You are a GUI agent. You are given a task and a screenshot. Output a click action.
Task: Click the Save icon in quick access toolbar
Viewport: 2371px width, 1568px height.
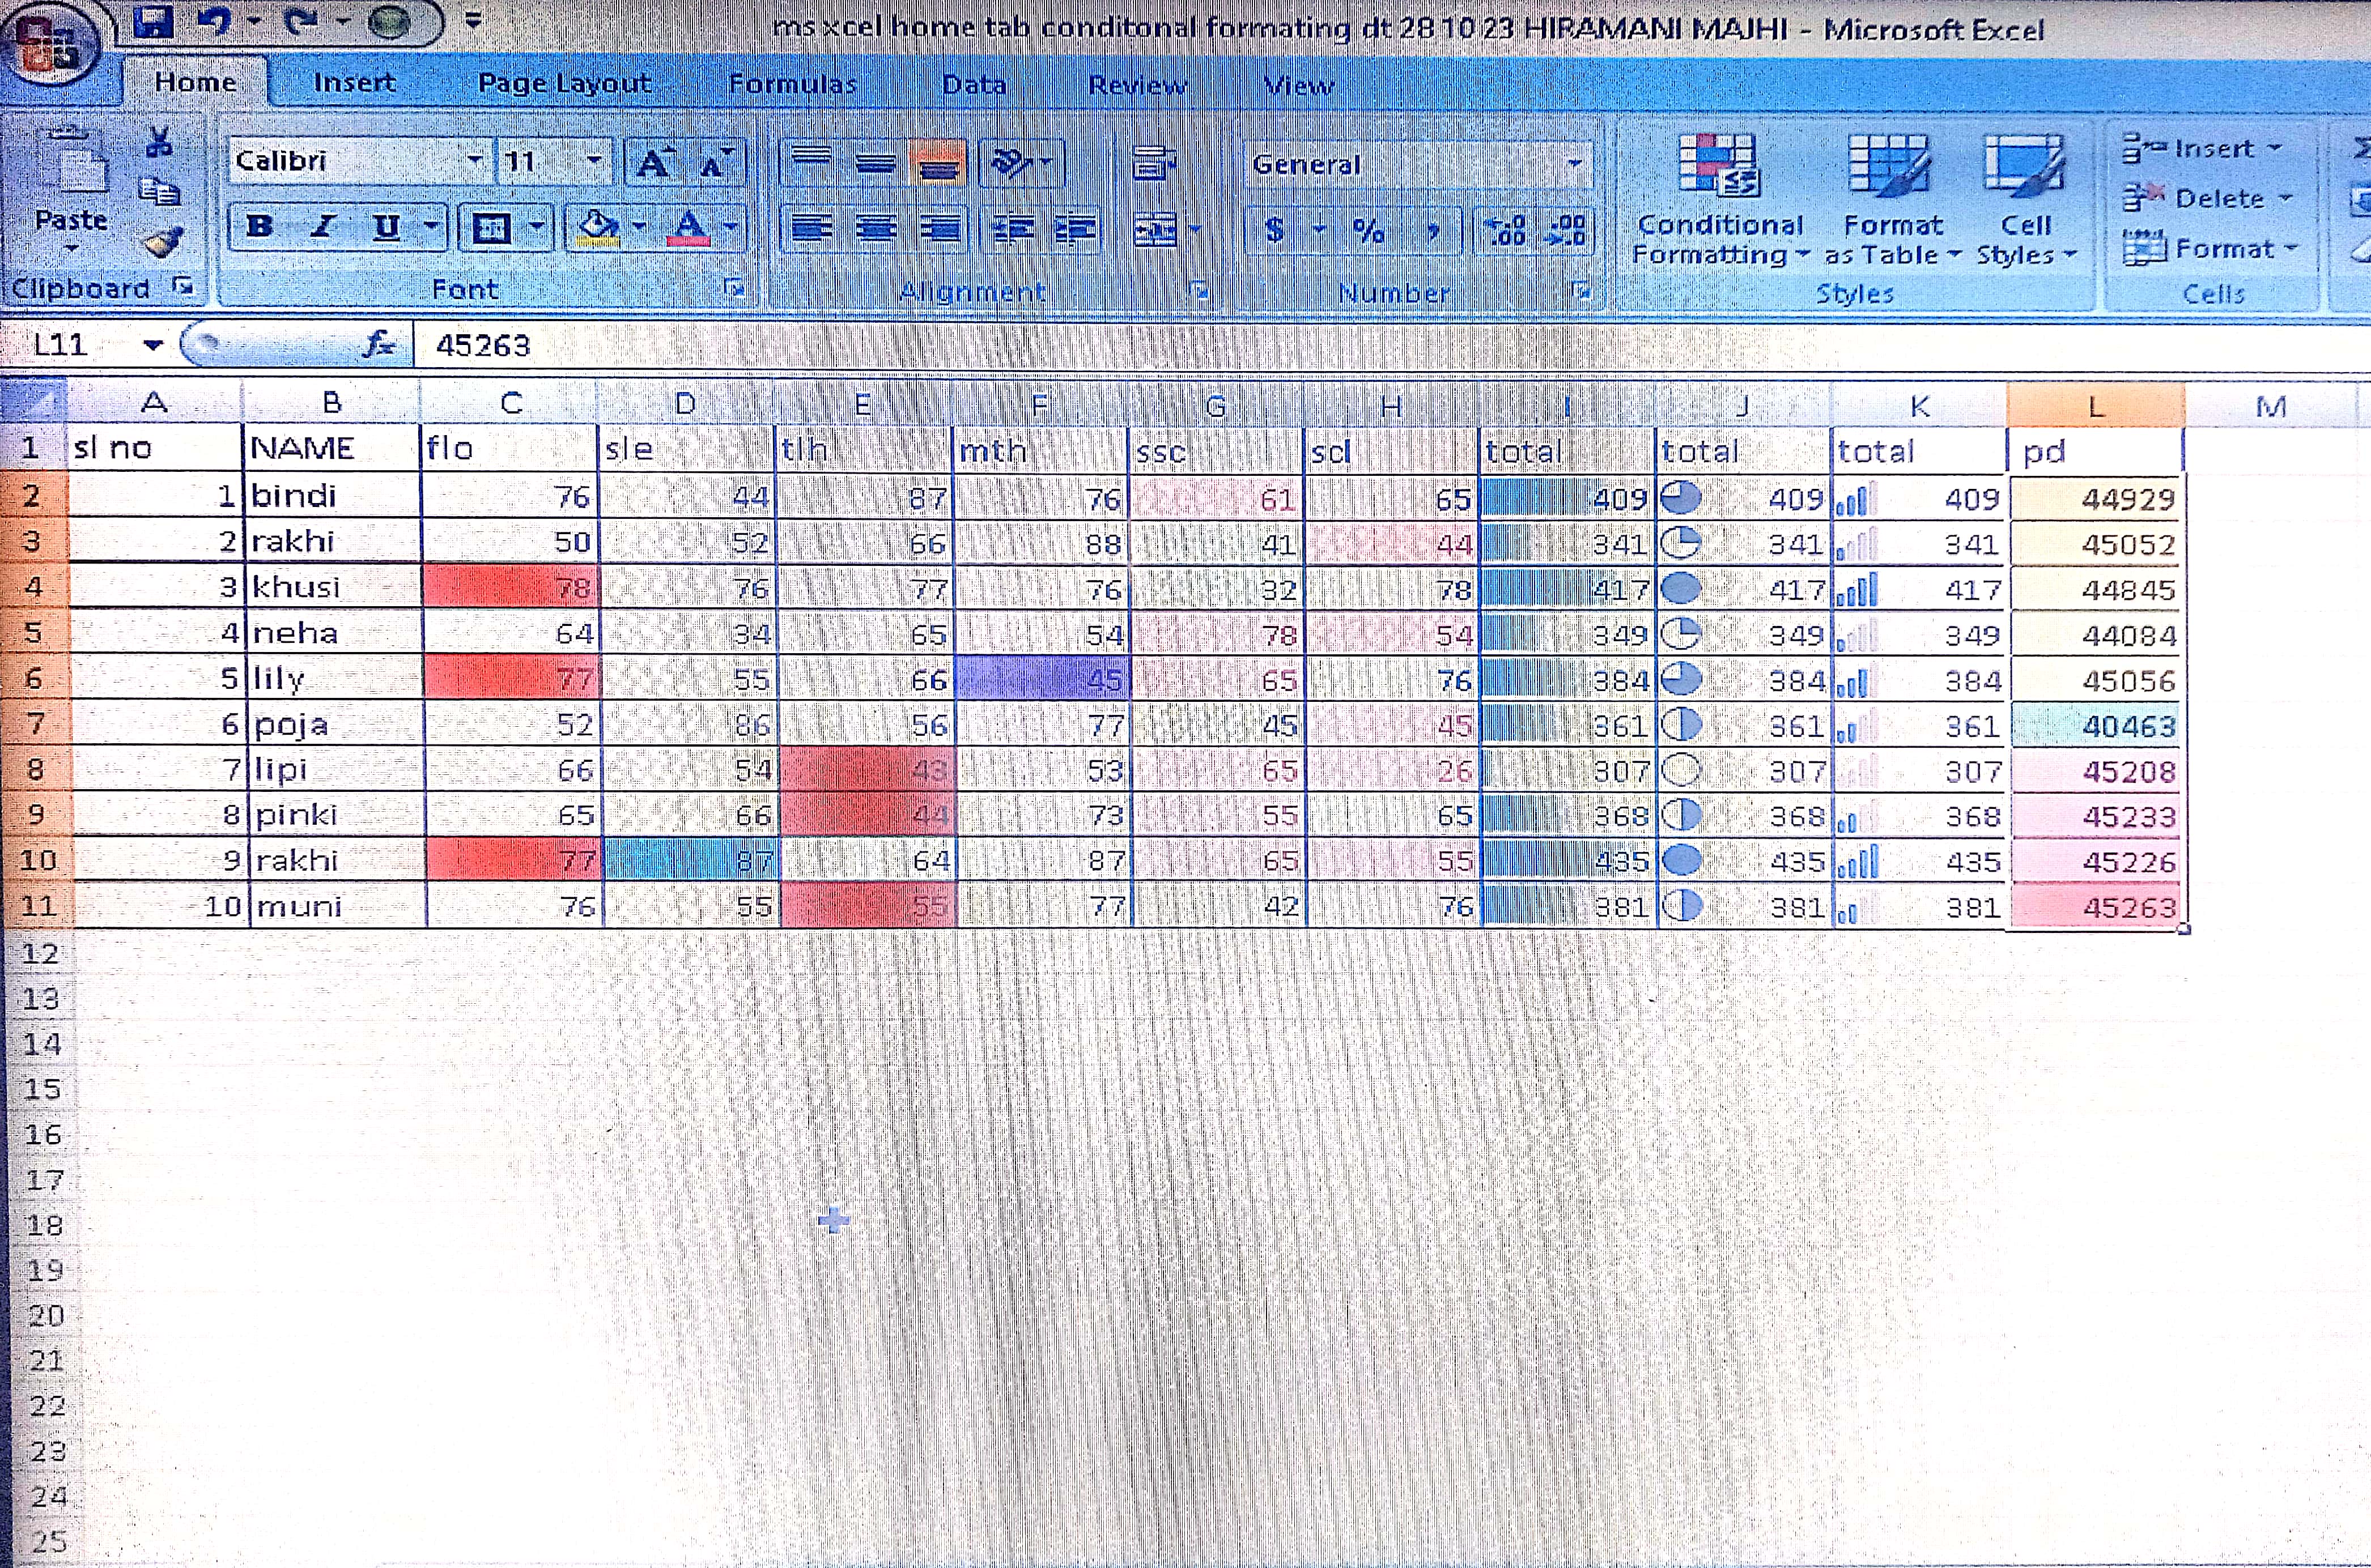152,22
